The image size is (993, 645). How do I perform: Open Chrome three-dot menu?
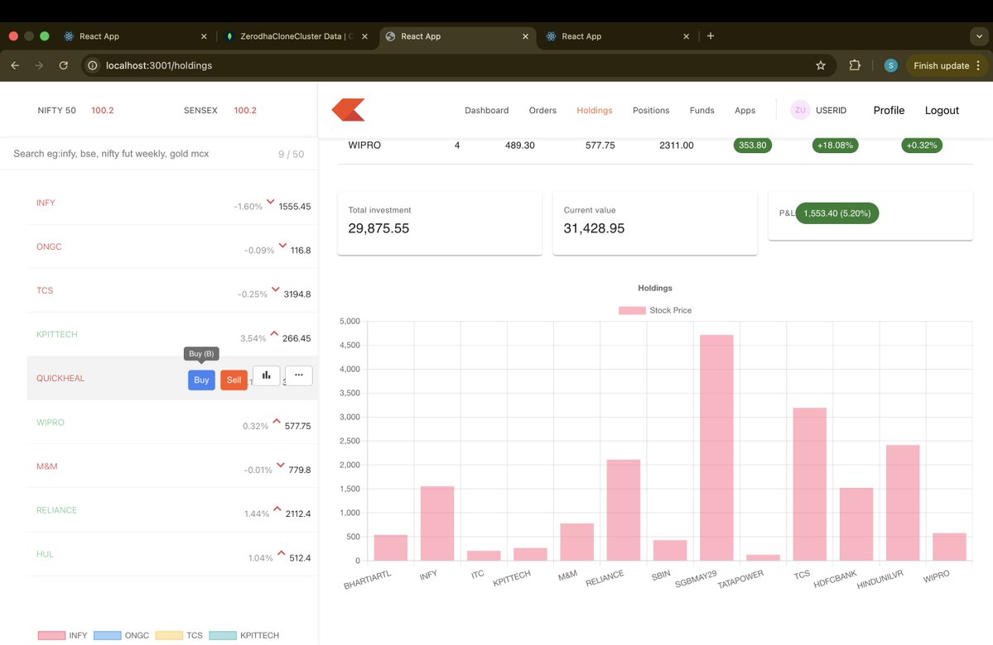[x=978, y=65]
